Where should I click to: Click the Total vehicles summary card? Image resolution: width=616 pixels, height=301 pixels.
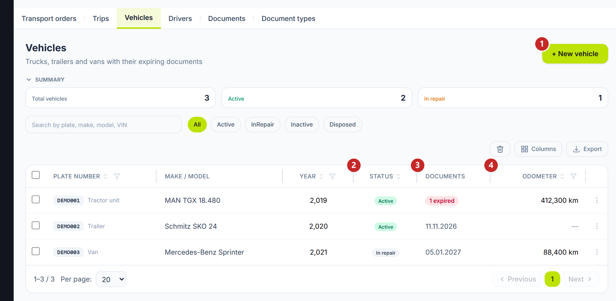(x=120, y=98)
